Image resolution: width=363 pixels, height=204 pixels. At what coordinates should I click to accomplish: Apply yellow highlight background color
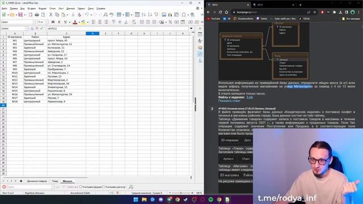pos(83,22)
